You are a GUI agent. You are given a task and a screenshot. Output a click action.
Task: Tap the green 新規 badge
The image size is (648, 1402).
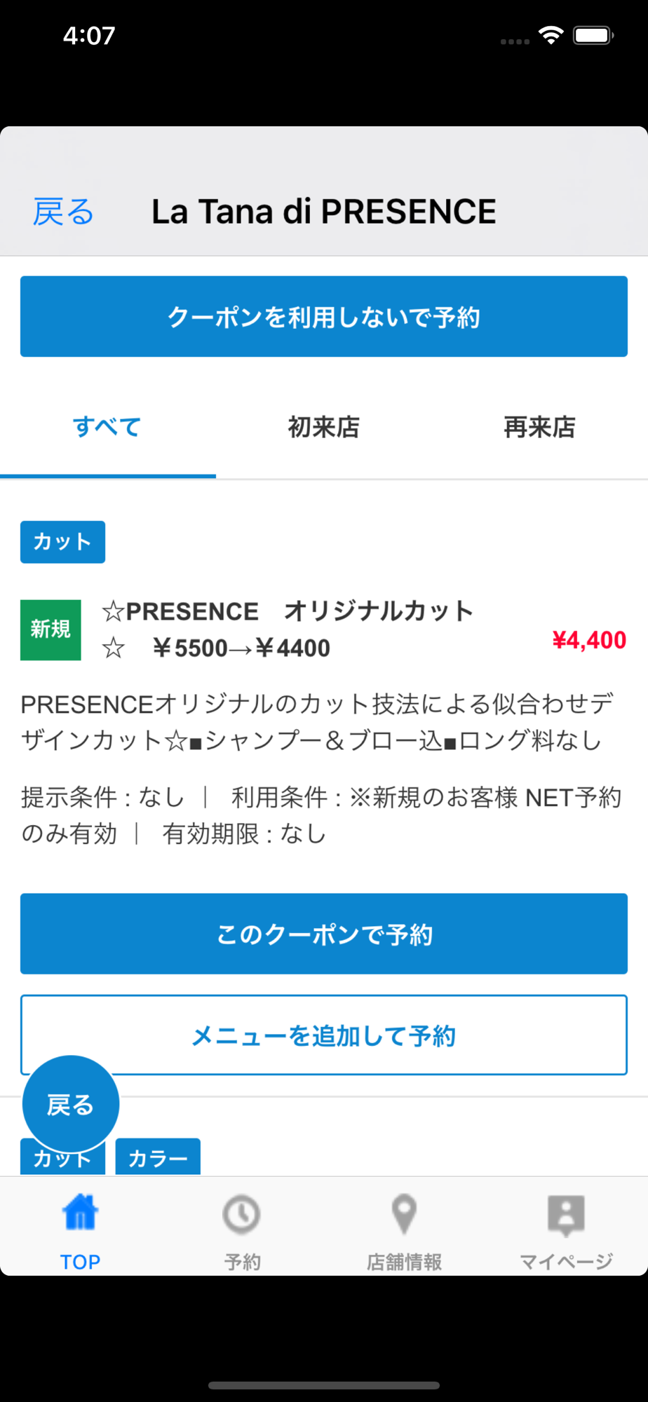pyautogui.click(x=50, y=629)
